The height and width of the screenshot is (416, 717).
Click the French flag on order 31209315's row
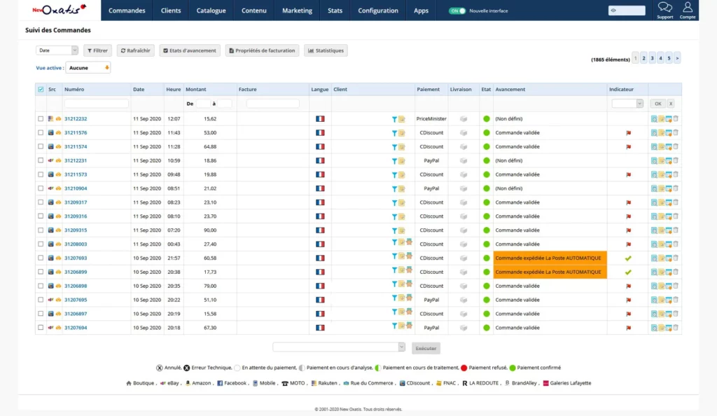point(320,230)
